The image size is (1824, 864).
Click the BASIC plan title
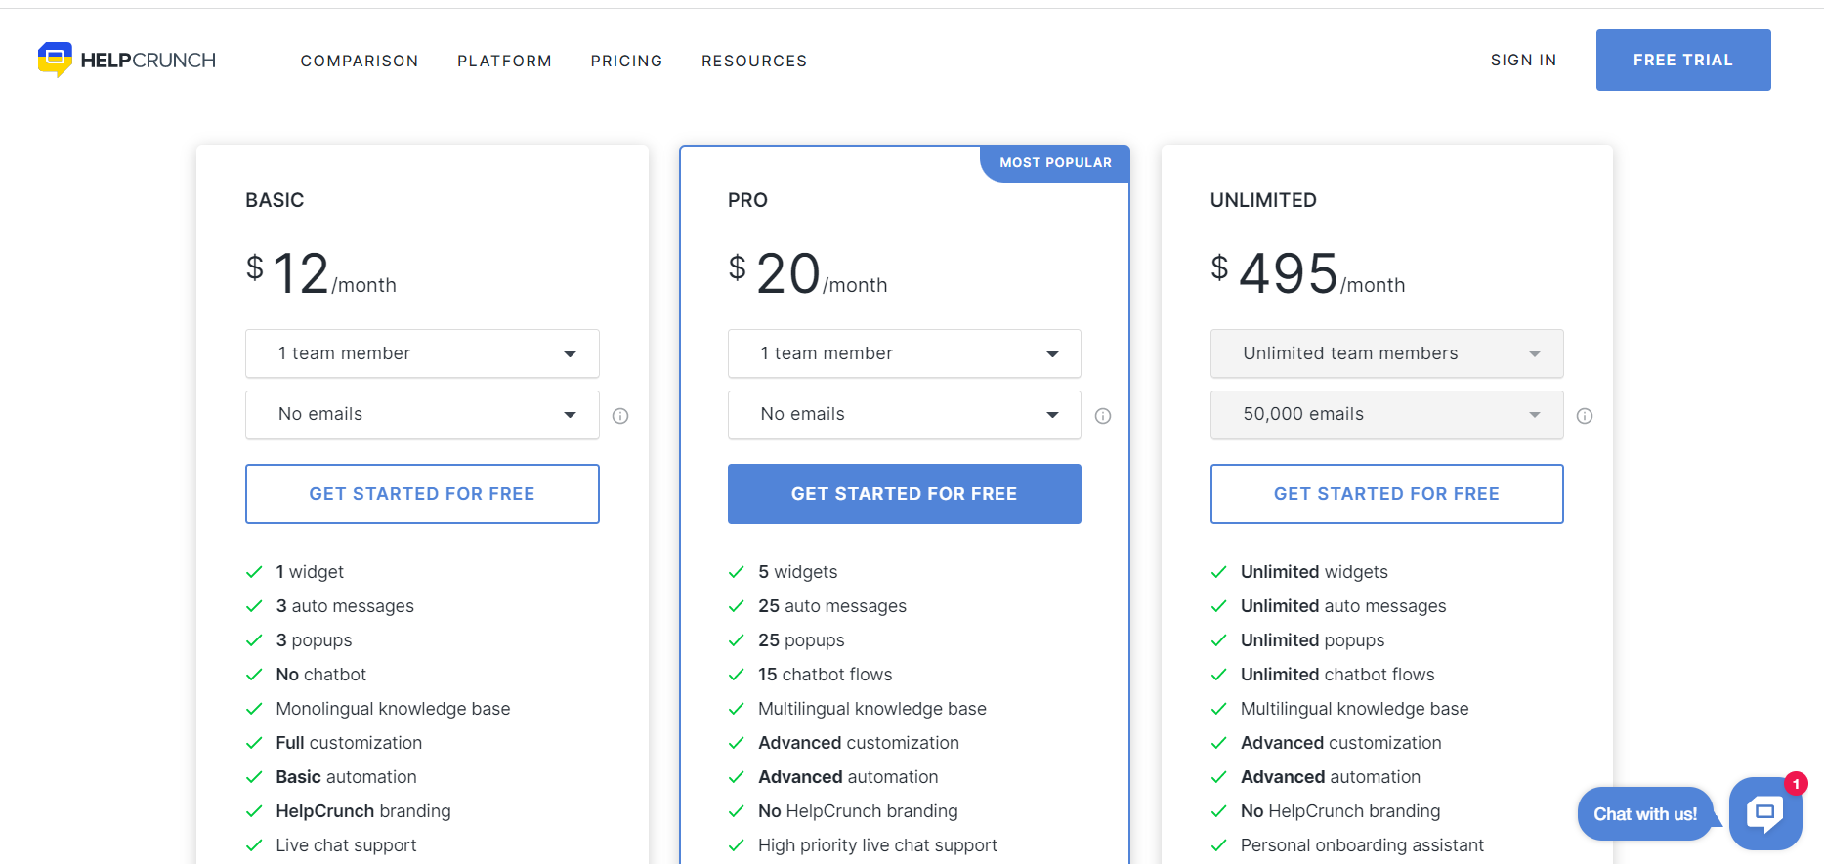[x=275, y=200]
